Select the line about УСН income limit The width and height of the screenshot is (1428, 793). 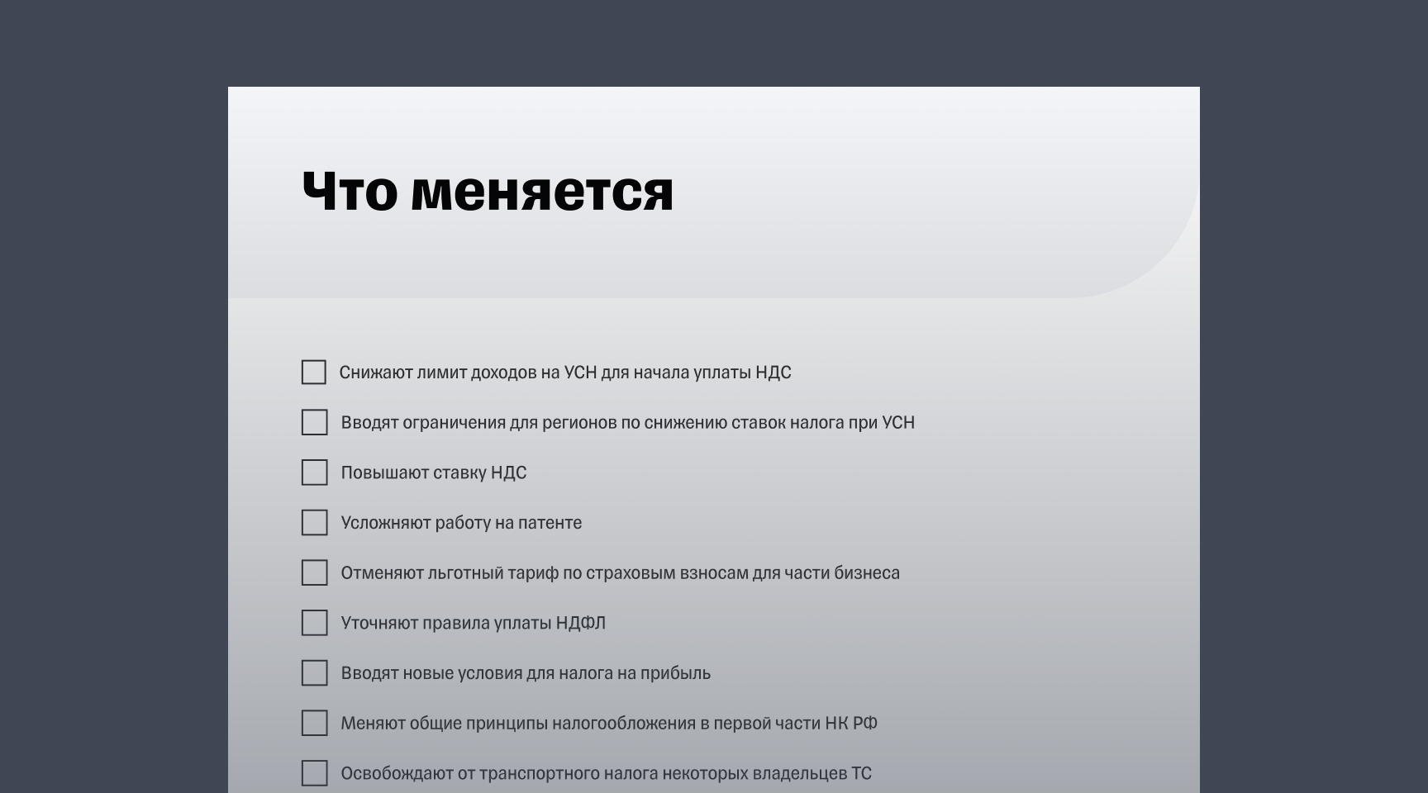566,373
